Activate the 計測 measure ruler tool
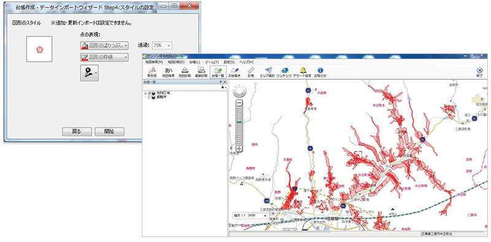Image resolution: width=491 pixels, height=242 pixels. [250, 72]
